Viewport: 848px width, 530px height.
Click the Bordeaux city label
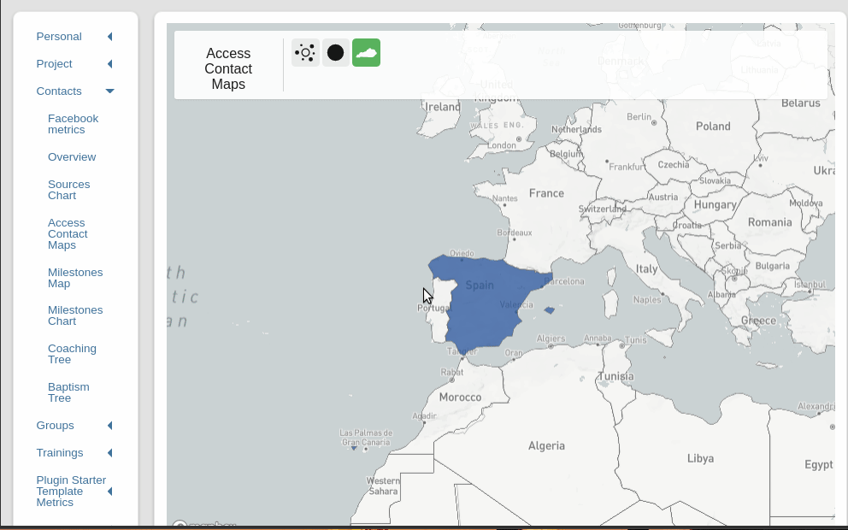click(515, 233)
